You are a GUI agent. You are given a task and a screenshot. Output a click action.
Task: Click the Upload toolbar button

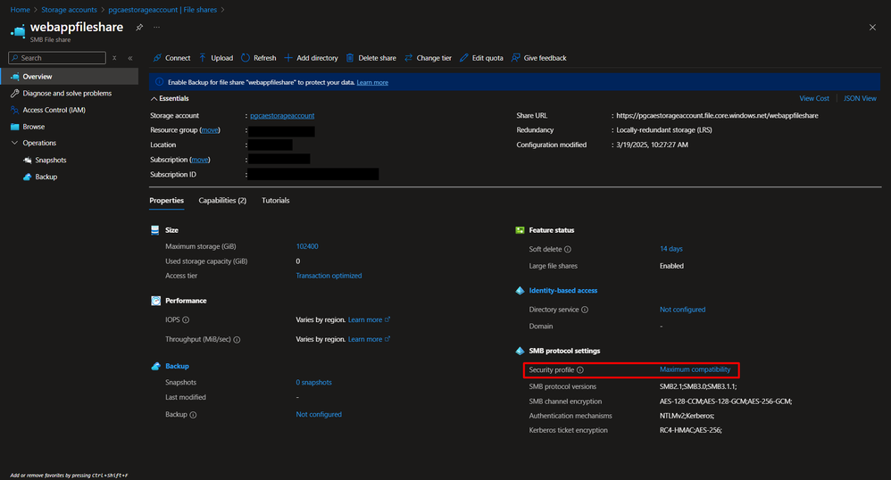pos(216,58)
